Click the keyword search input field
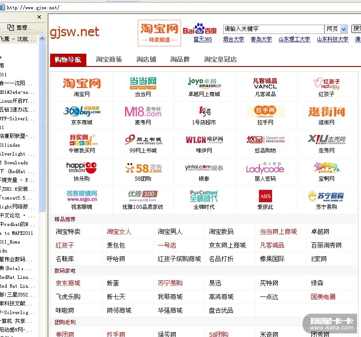Image resolution: width=361 pixels, height=337 pixels. click(273, 29)
